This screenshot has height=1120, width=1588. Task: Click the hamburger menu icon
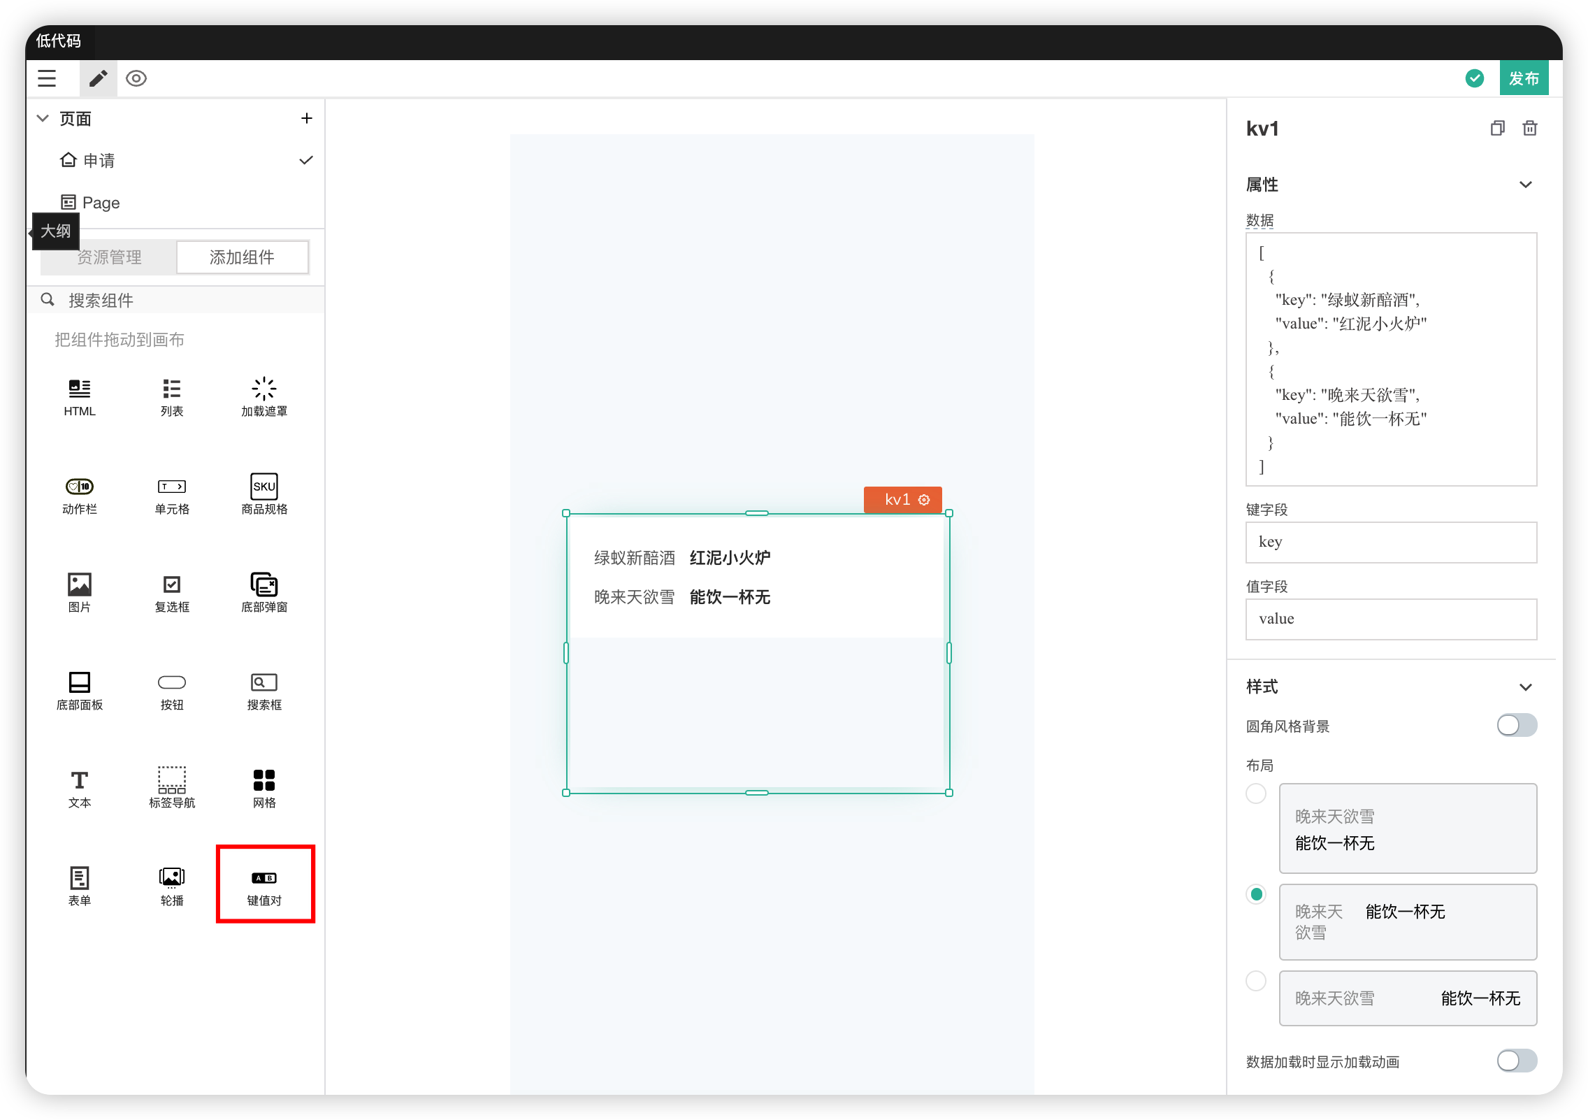47,78
